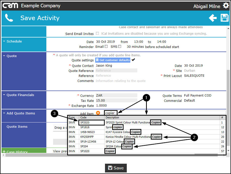Click the Add item search box containing copier

coord(111,113)
